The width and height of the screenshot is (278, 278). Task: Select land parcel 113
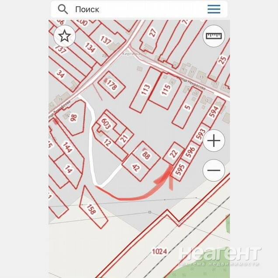point(146,90)
